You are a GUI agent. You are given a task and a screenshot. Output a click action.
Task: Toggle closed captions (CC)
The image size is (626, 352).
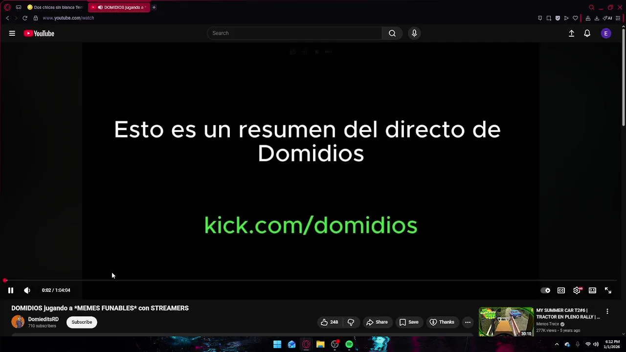(561, 290)
